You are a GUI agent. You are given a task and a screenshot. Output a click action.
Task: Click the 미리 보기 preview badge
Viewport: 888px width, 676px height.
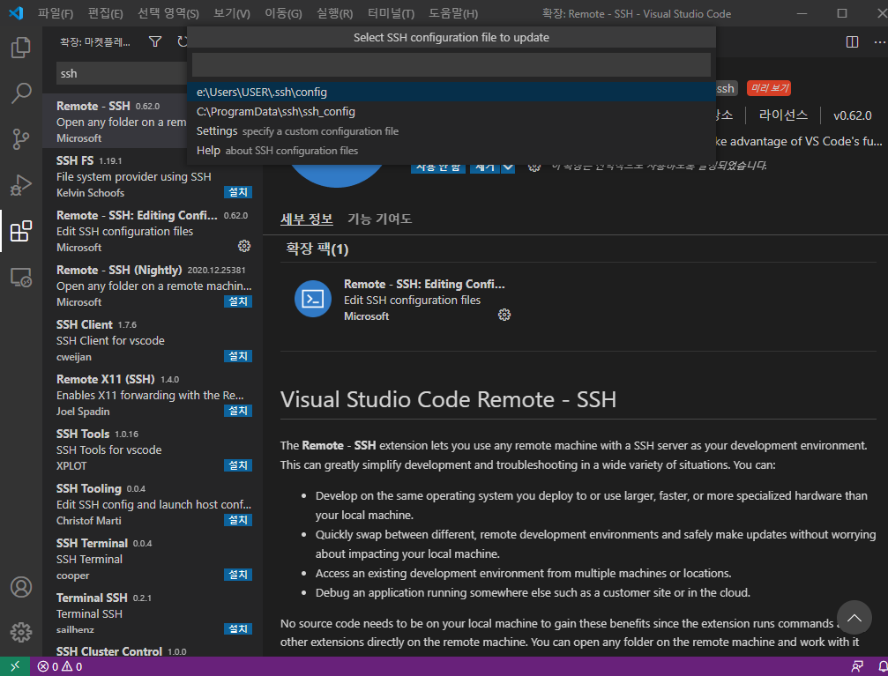pyautogui.click(x=769, y=88)
